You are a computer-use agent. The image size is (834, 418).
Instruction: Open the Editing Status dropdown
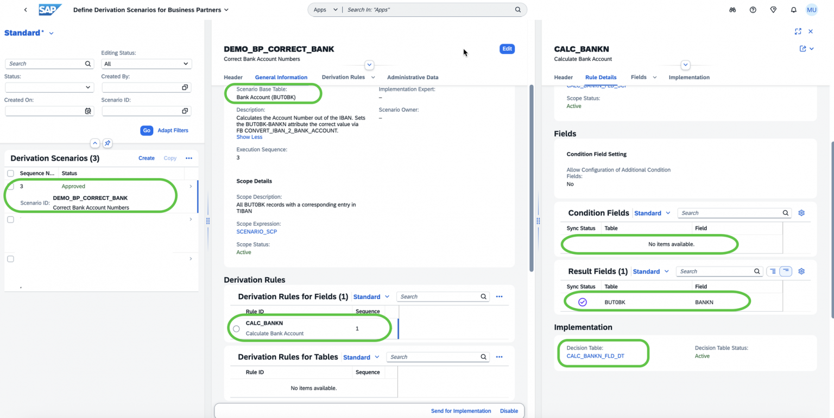[147, 64]
